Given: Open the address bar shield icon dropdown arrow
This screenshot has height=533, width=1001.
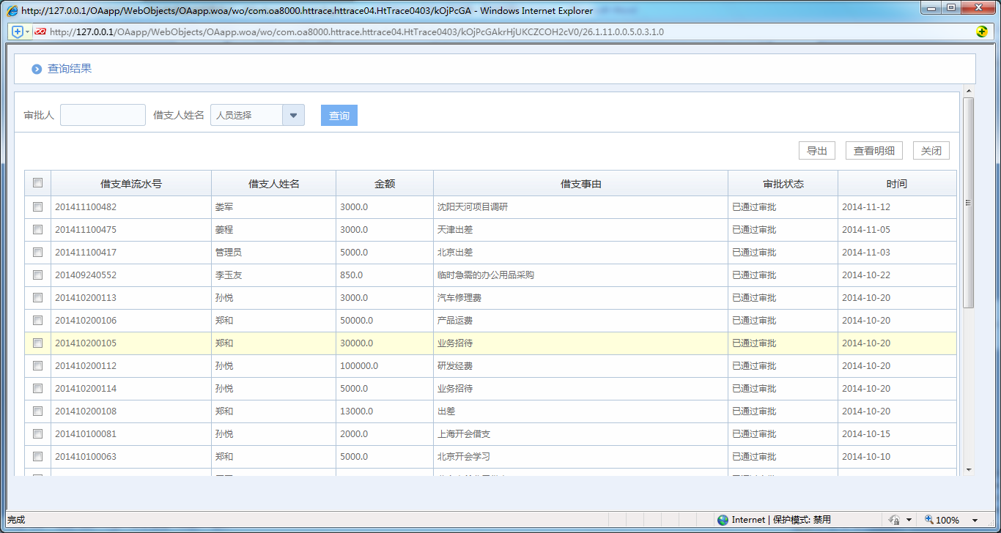Looking at the screenshot, I should click(28, 32).
